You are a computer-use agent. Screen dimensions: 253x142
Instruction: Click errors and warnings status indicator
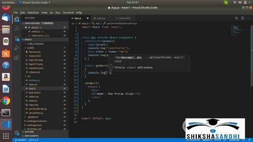pyautogui.click(x=34, y=140)
